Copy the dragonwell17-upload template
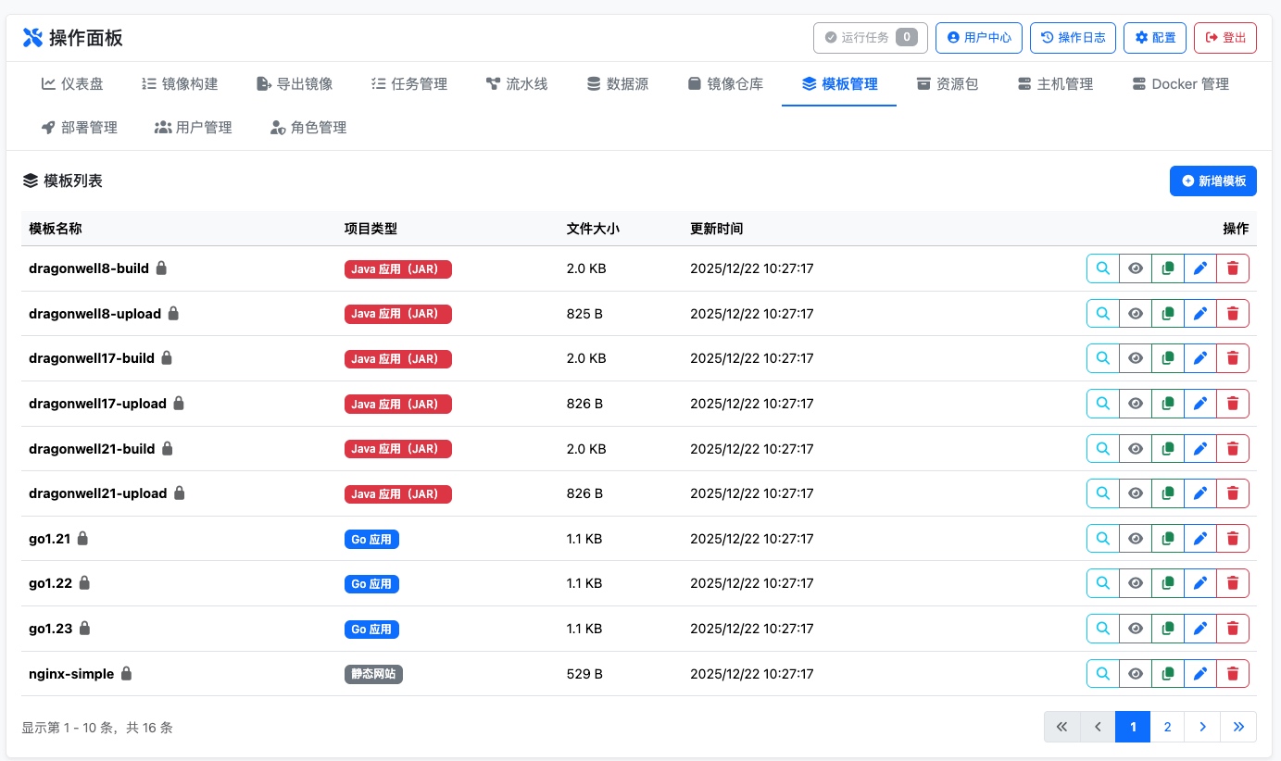This screenshot has width=1281, height=761. tap(1168, 404)
